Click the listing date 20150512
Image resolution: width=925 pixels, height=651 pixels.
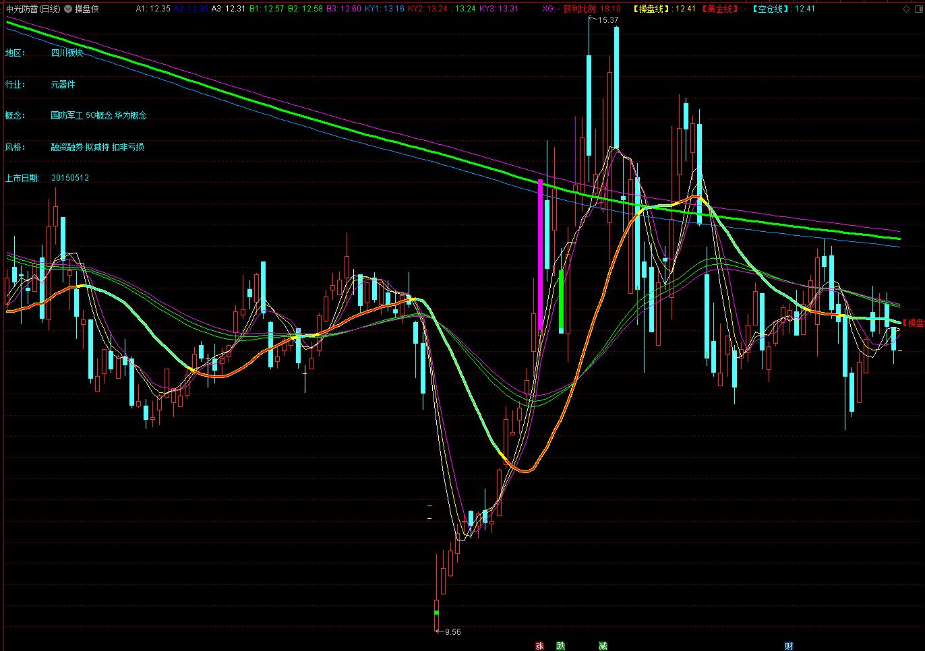pos(70,178)
